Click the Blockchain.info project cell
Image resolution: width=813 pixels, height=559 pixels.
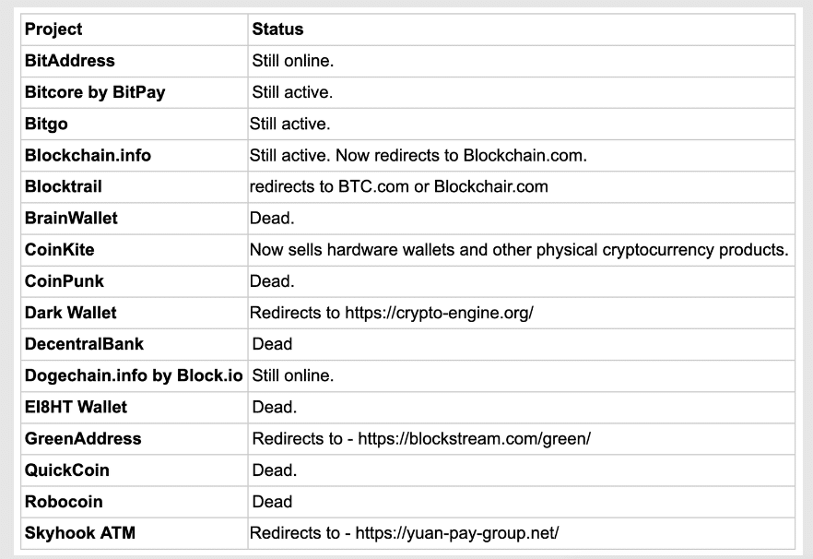pyautogui.click(x=88, y=155)
